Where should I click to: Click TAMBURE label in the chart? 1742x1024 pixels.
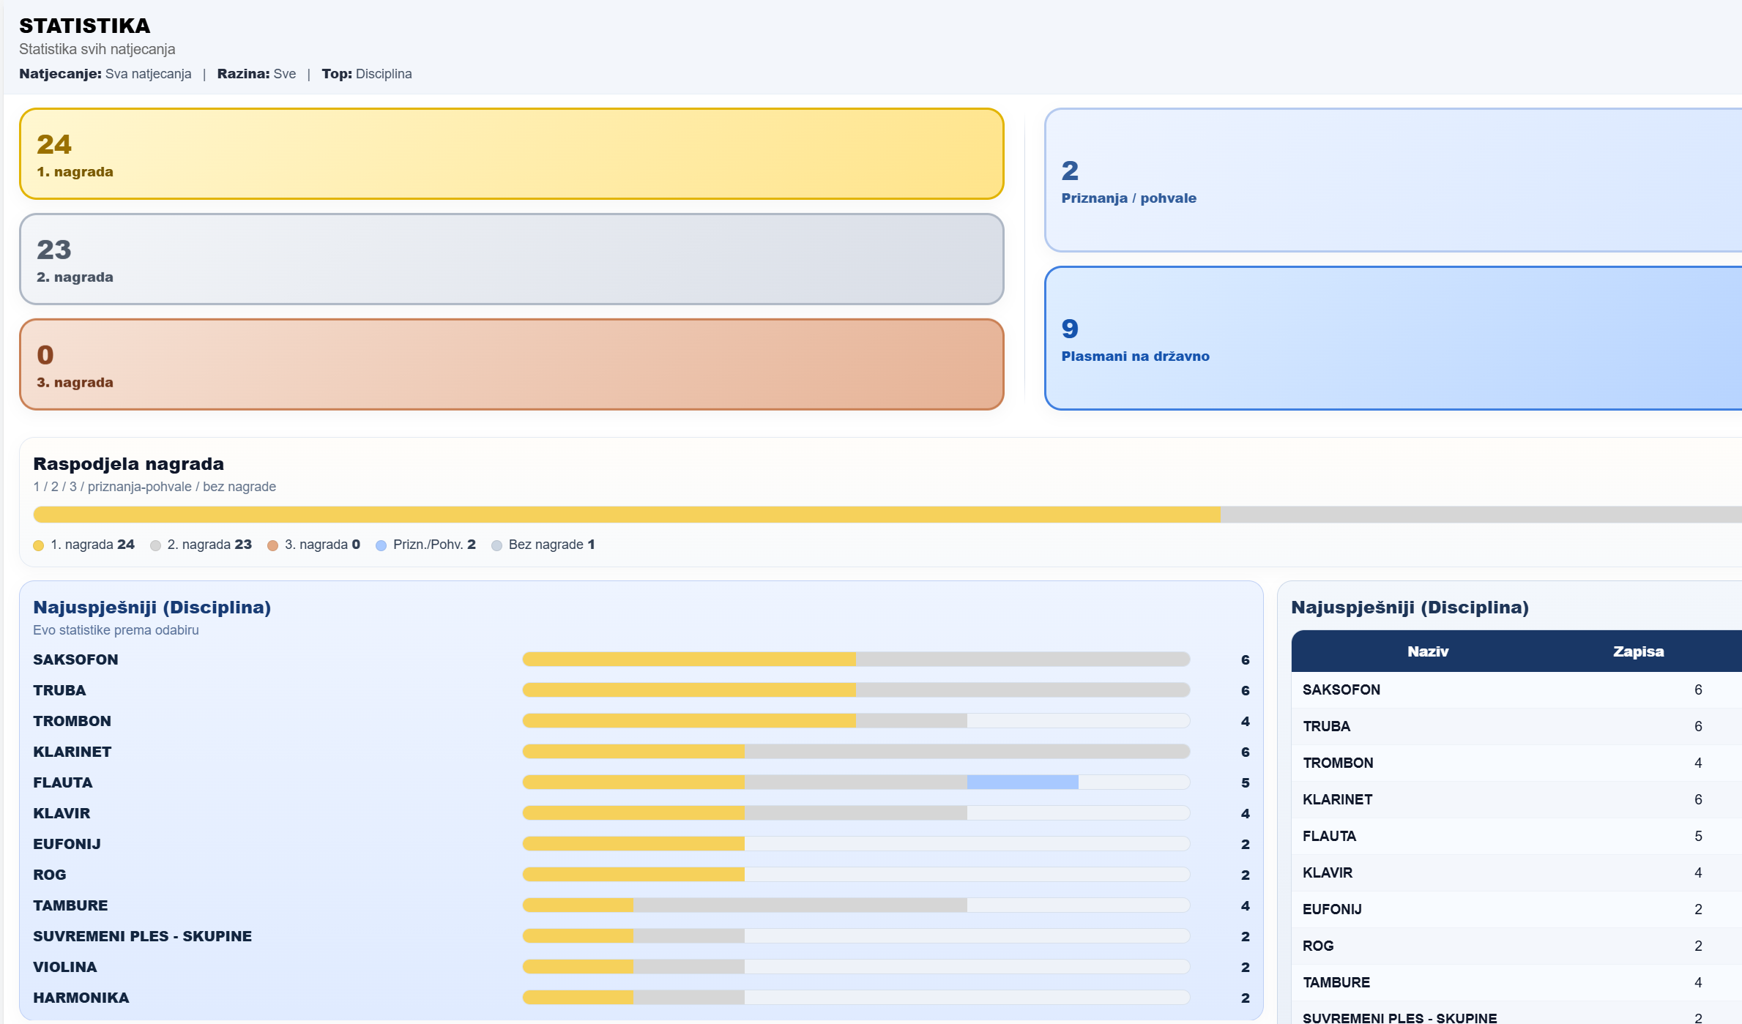tap(70, 905)
